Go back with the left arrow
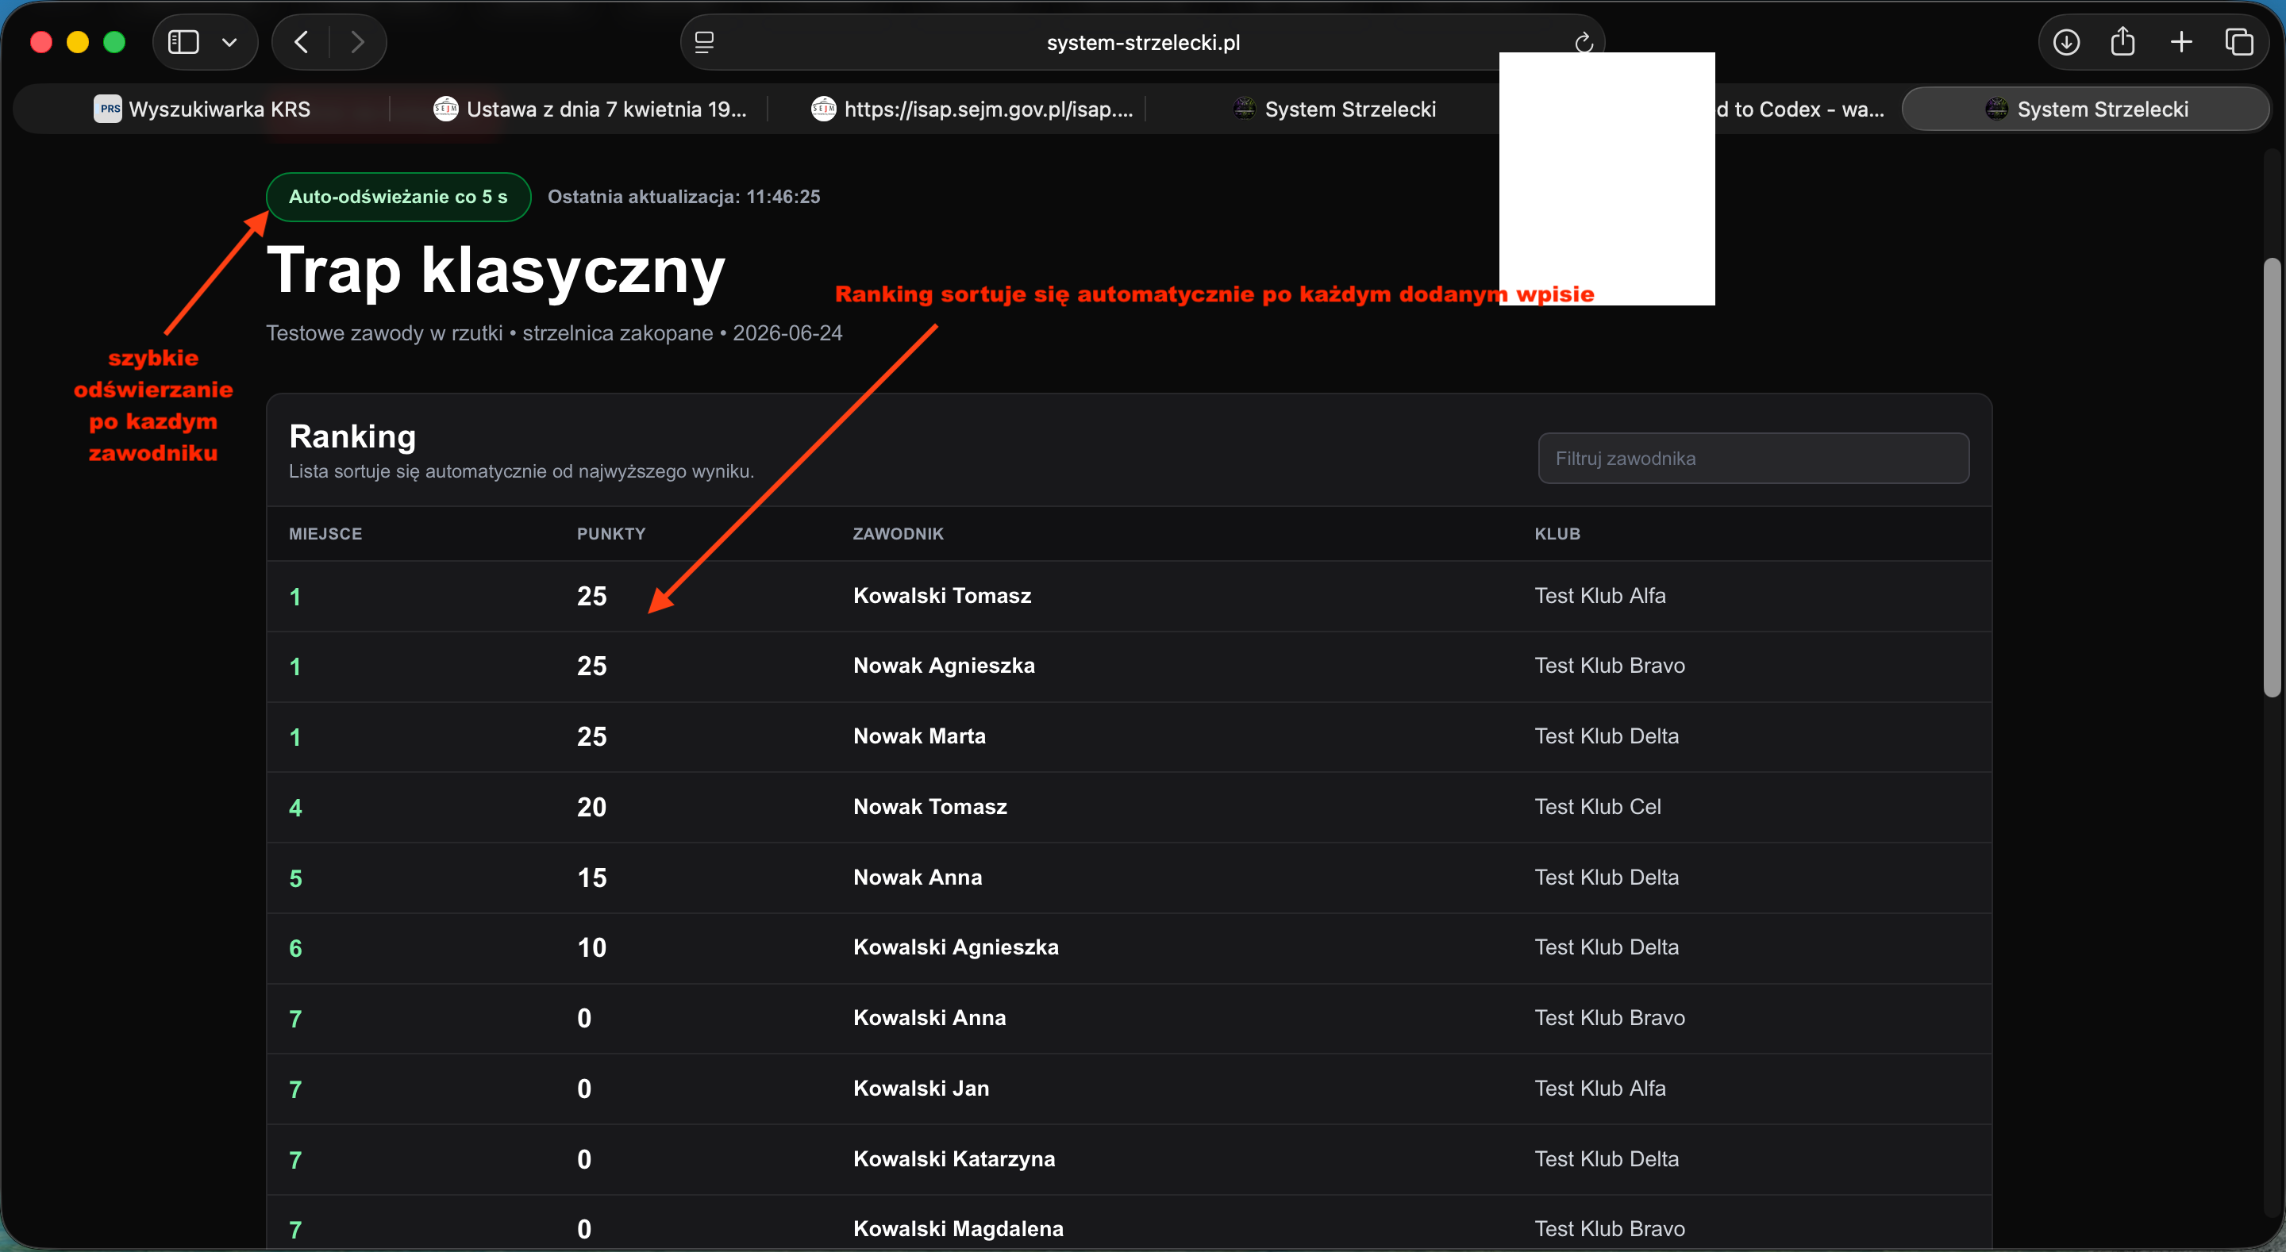 (301, 42)
